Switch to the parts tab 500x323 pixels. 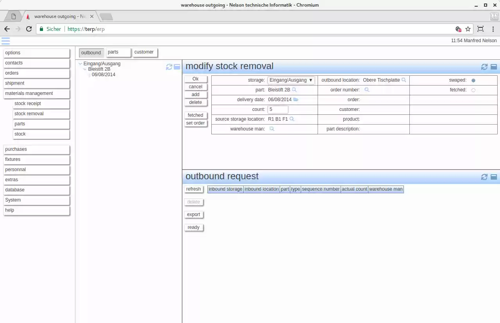click(x=113, y=52)
